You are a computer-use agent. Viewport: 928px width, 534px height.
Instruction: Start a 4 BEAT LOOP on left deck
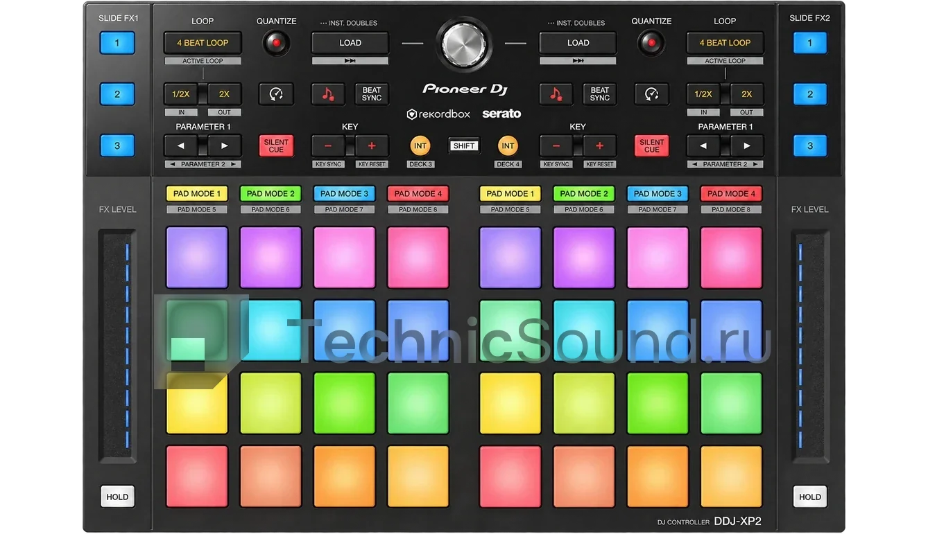point(203,43)
